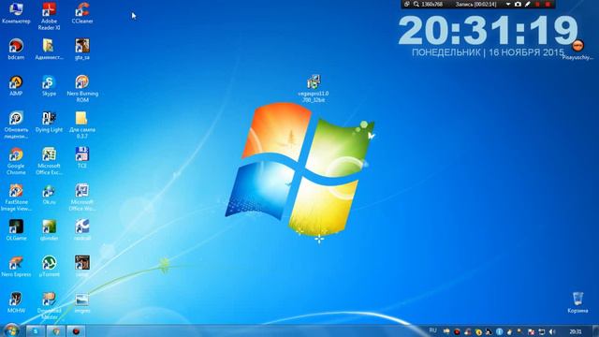Select the vegaspro11.0 installer icon
This screenshot has height=337, width=599.
(x=314, y=89)
